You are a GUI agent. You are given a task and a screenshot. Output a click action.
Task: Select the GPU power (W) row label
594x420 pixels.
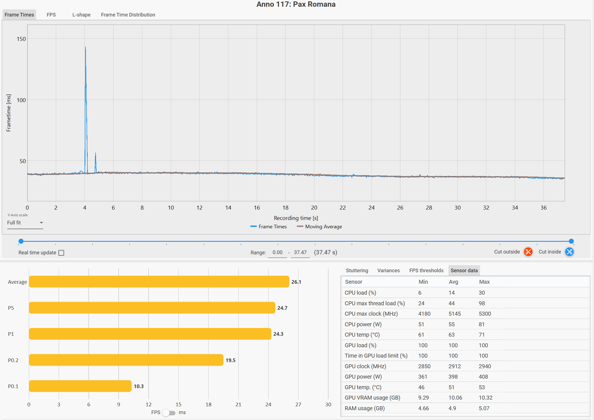[363, 377]
